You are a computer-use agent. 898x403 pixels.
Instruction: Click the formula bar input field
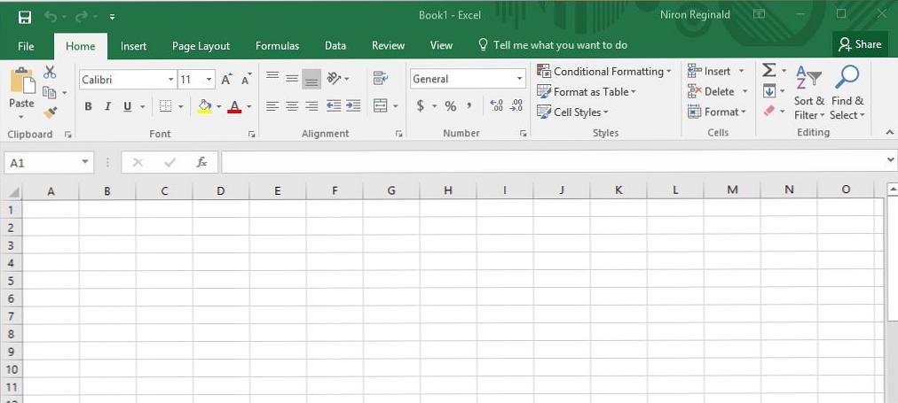(x=550, y=162)
